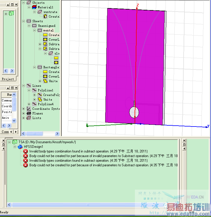Image resolution: width=211 pixels, height=217 pixels.
Task: Click the CoverLines icon under mental
Action: pos(45,39)
